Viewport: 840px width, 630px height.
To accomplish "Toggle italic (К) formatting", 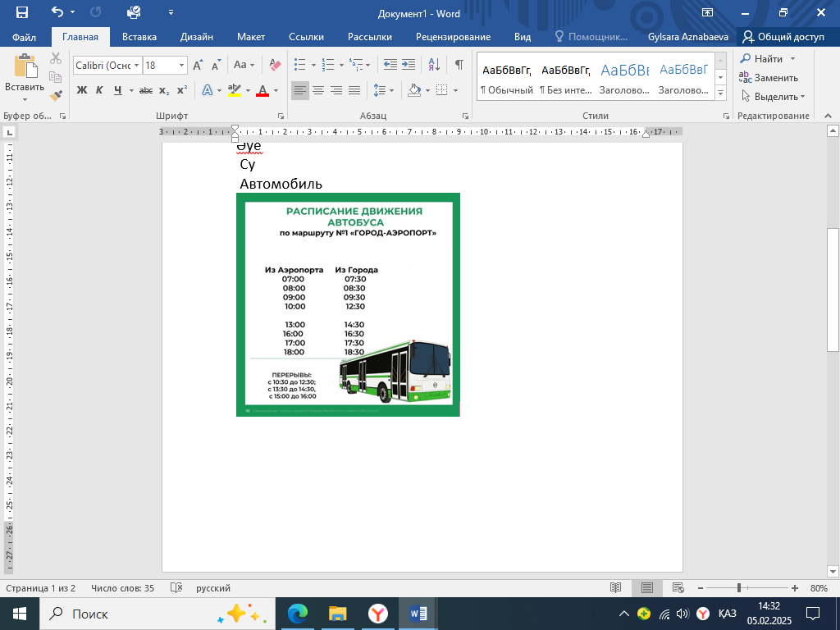I will pos(99,90).
